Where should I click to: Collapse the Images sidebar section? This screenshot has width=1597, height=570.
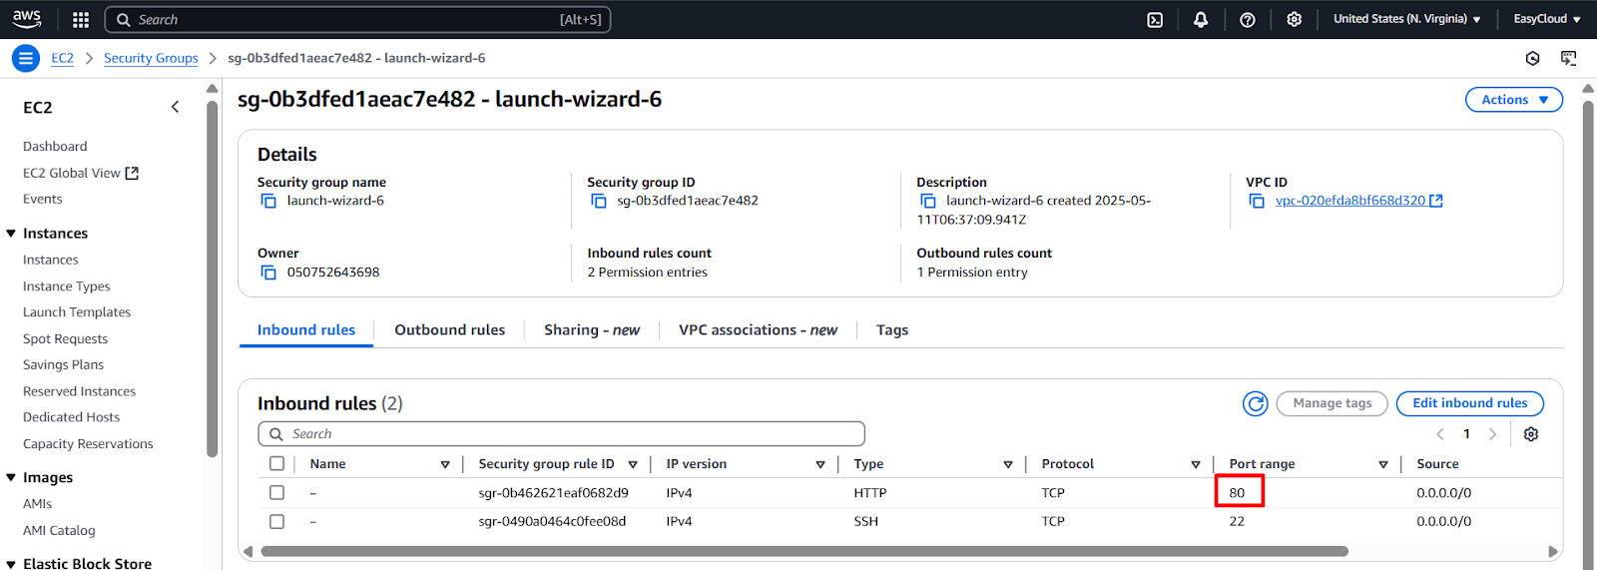[12, 478]
